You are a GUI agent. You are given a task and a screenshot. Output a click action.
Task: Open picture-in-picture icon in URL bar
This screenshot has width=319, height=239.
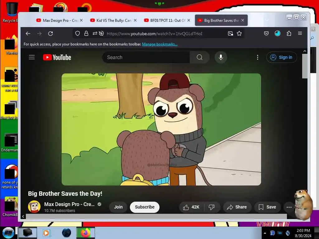point(230,34)
